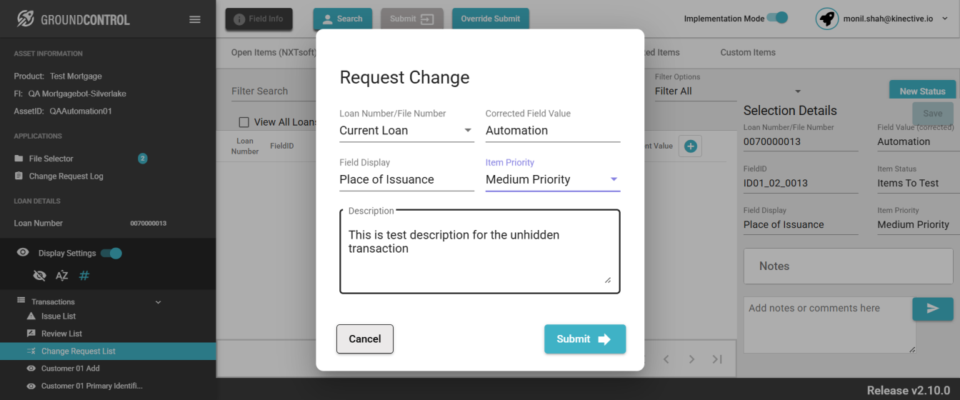This screenshot has height=400, width=960.
Task: Check the View All Loans checkbox
Action: pos(244,122)
